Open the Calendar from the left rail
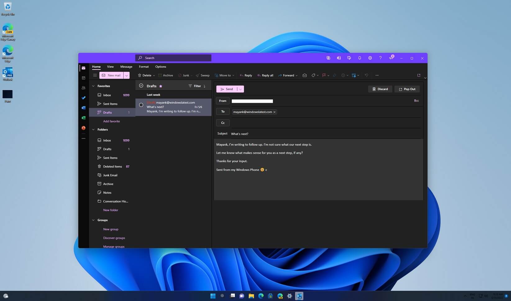The height and width of the screenshot is (301, 511). (83, 78)
